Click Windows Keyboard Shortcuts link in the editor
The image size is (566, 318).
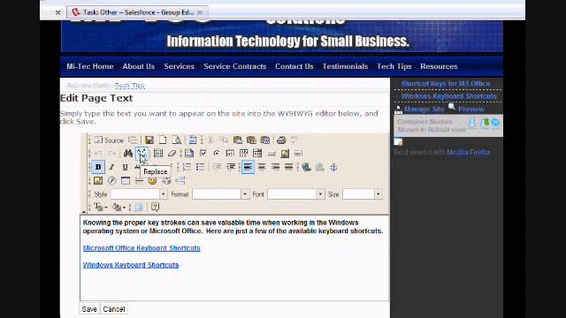coord(131,265)
